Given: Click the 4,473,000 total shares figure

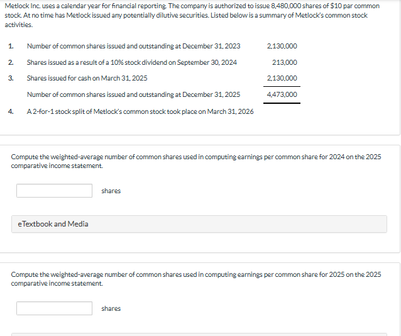Looking at the screenshot, I should 282,94.
